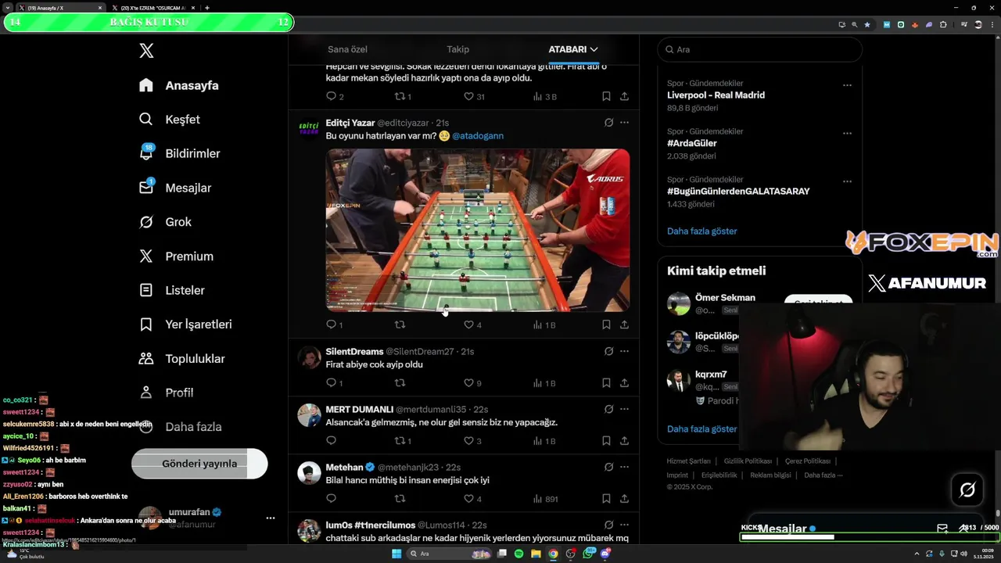
Task: Bookmark this page with star icon
Action: (x=866, y=24)
